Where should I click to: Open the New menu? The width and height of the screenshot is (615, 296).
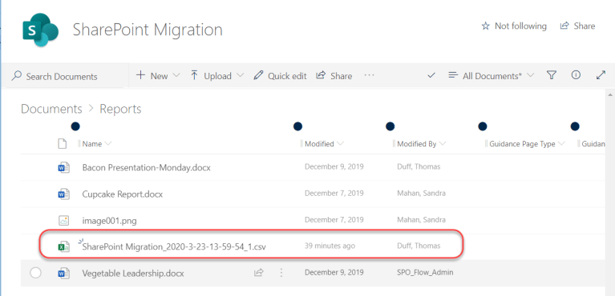[158, 76]
